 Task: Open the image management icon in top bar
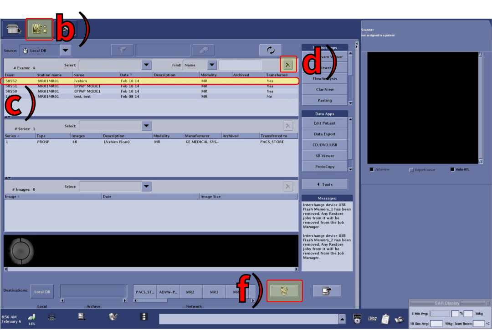pyautogui.click(x=40, y=29)
